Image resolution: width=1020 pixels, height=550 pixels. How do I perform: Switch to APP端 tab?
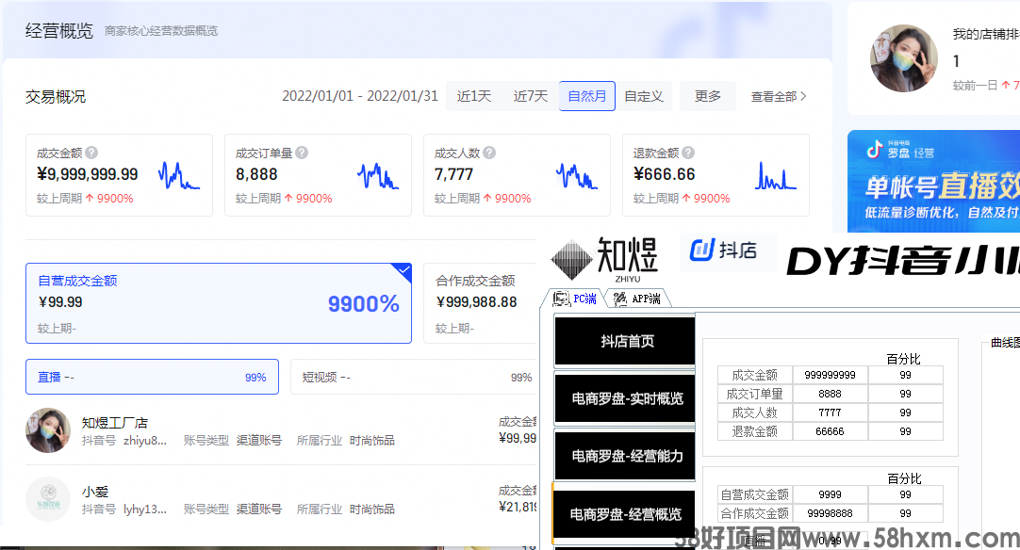coord(637,299)
